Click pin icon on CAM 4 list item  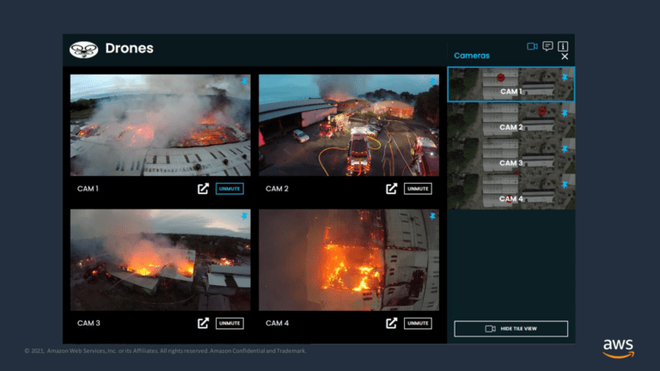click(565, 185)
